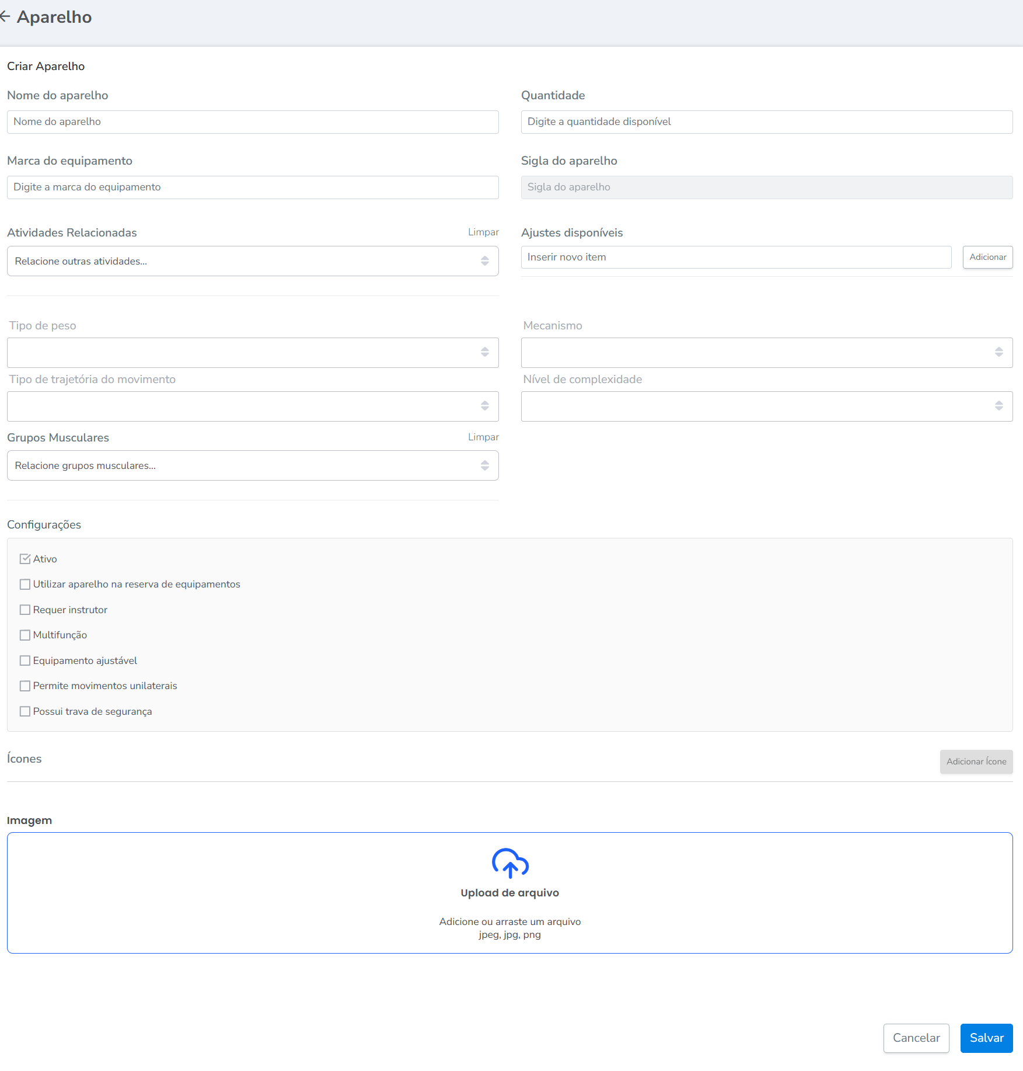Click Limpar next to Atividades Relacionadas
This screenshot has height=1071, width=1023.
coord(483,232)
